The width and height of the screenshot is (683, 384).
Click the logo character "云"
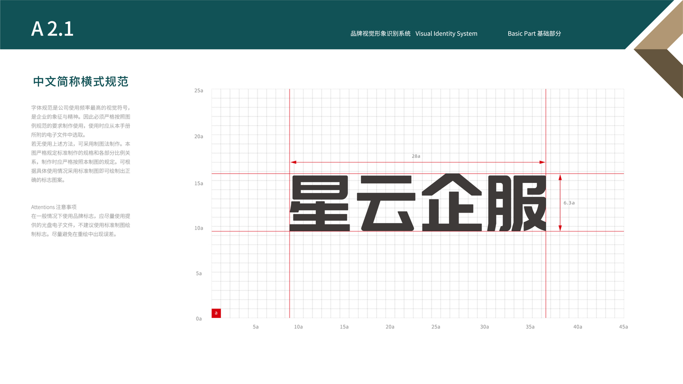point(385,202)
